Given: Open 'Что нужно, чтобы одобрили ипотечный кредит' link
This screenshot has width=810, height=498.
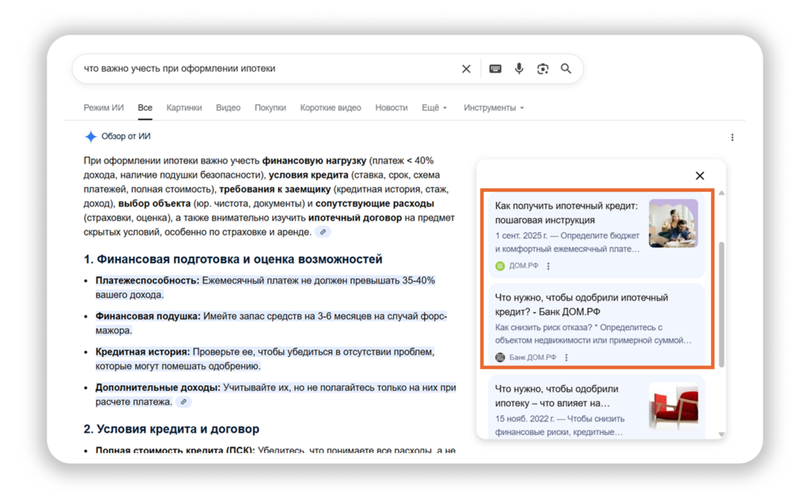Looking at the screenshot, I should [581, 304].
